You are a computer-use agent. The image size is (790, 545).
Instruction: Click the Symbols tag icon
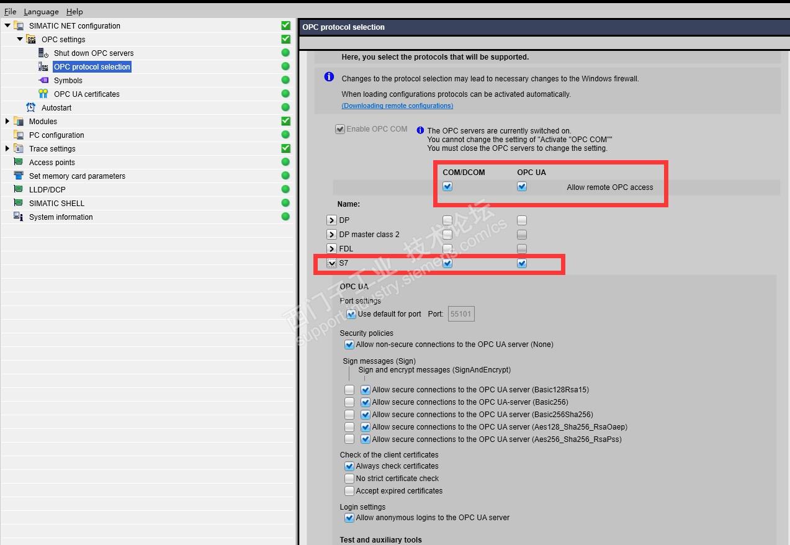(43, 80)
